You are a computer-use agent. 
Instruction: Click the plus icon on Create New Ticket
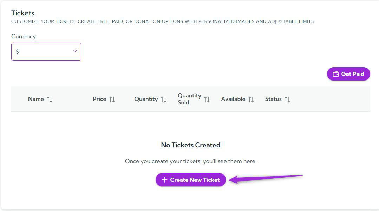point(164,179)
